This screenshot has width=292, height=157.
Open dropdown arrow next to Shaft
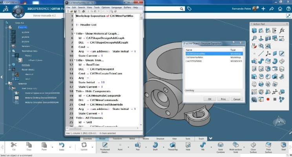[x=164, y=147]
